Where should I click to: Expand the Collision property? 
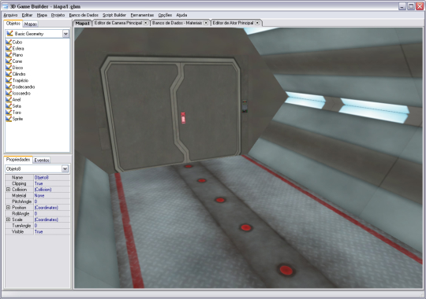8,190
